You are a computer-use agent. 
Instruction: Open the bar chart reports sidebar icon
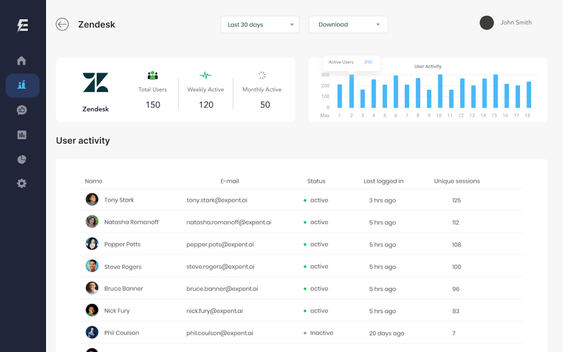pos(22,135)
